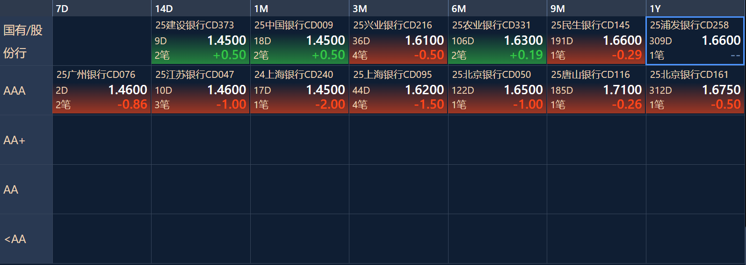
Task: Open the 24上海银行CD240 quote cell
Action: (299, 91)
